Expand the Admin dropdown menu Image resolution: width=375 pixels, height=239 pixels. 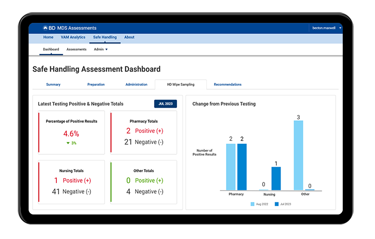click(101, 49)
